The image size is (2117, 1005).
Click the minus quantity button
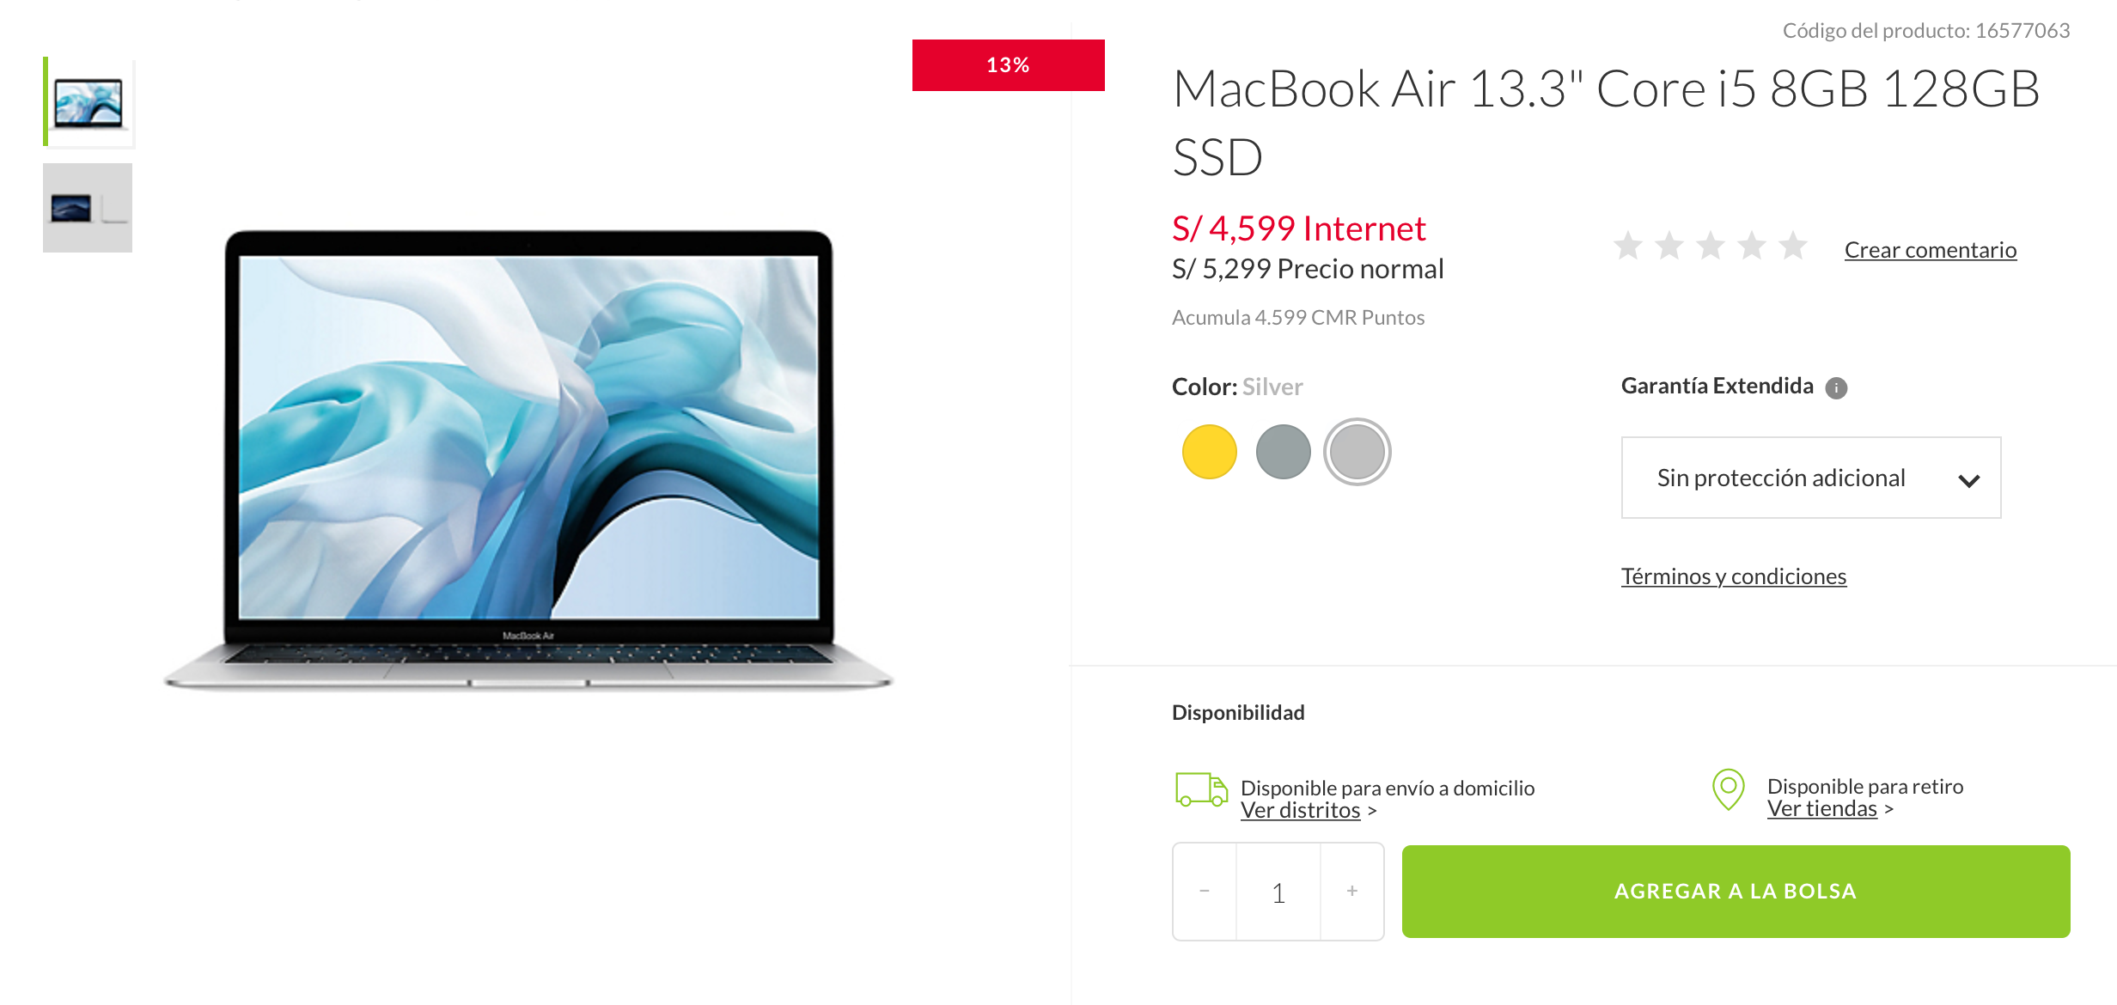pyautogui.click(x=1205, y=892)
